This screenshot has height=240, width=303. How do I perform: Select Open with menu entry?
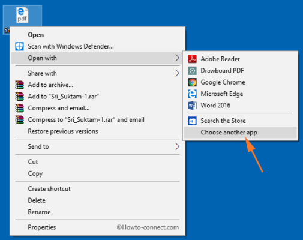(97, 58)
